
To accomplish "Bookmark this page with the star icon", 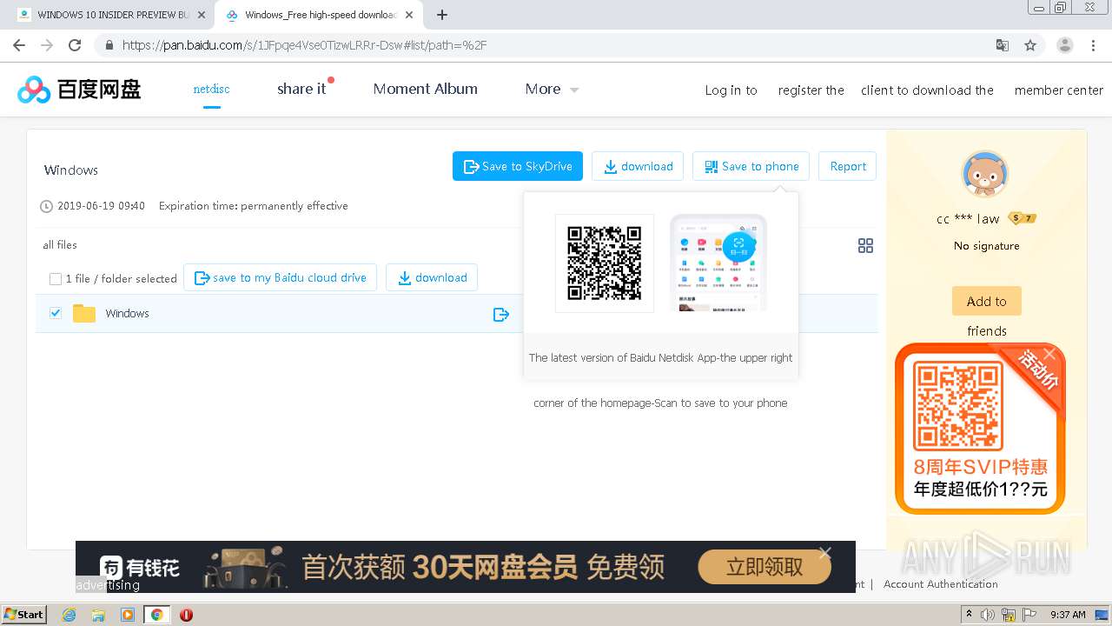I will point(1030,45).
